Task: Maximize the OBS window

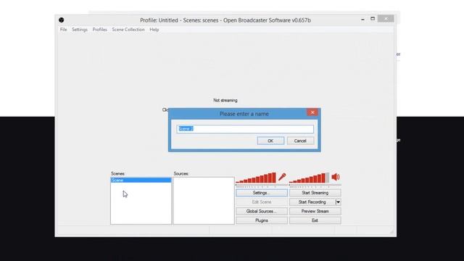Action: coord(373,19)
